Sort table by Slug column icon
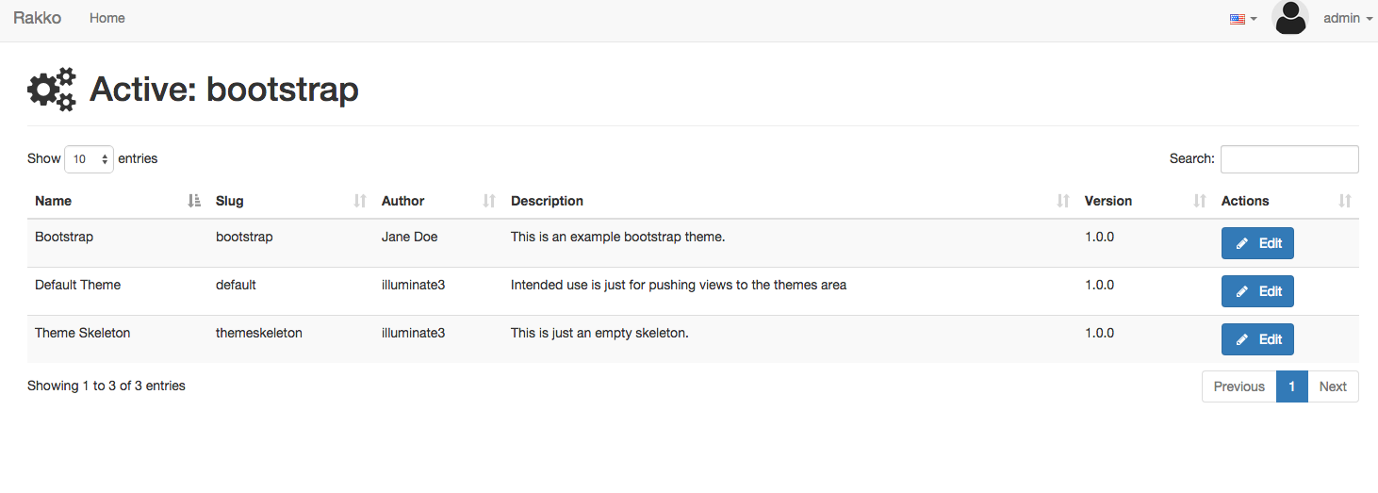This screenshot has width=1378, height=493. [x=360, y=201]
